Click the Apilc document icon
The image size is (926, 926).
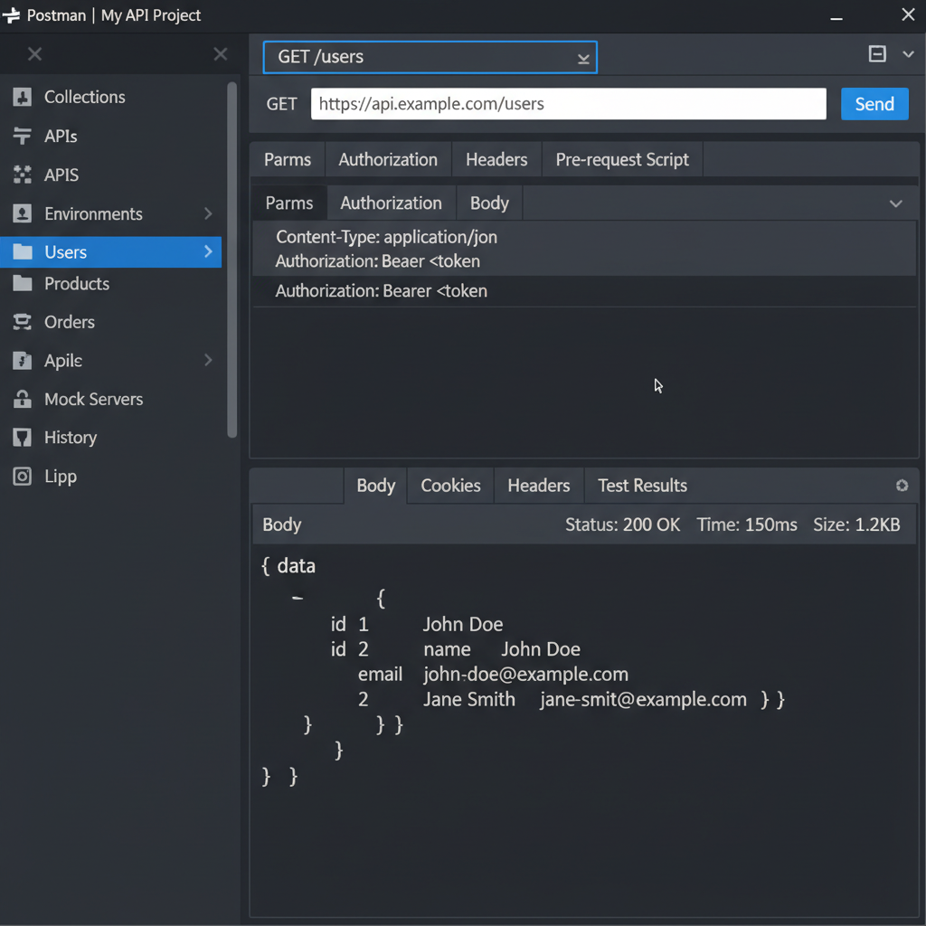23,360
